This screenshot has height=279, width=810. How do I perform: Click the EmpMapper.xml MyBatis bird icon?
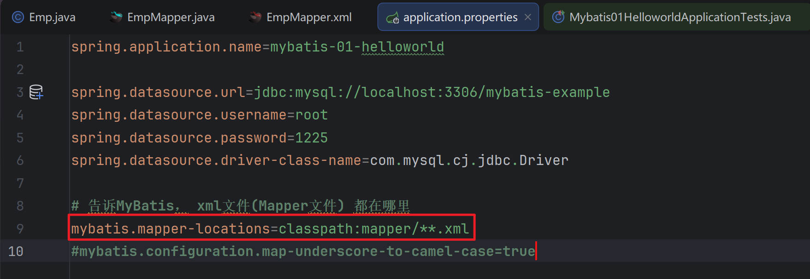pos(255,17)
